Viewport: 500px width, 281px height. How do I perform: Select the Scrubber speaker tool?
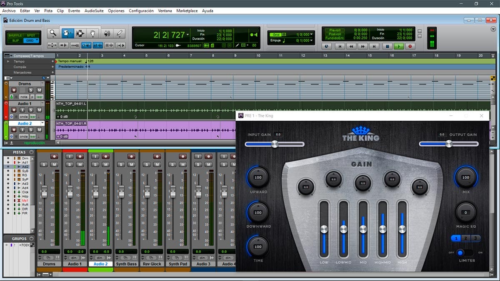tap(107, 33)
